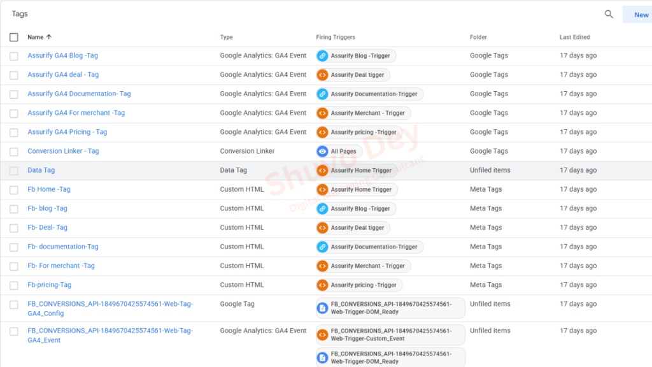Check the FB_CONVERSIONS_API GA4_Event checkbox
The height and width of the screenshot is (367, 652).
(x=14, y=331)
